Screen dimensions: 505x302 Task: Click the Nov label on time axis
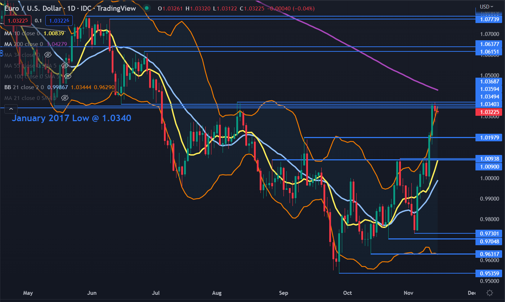[408, 293]
